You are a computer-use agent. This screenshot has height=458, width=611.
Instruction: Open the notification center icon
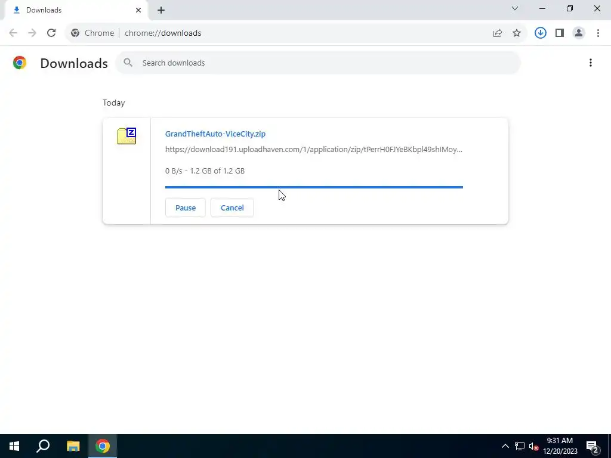593,447
